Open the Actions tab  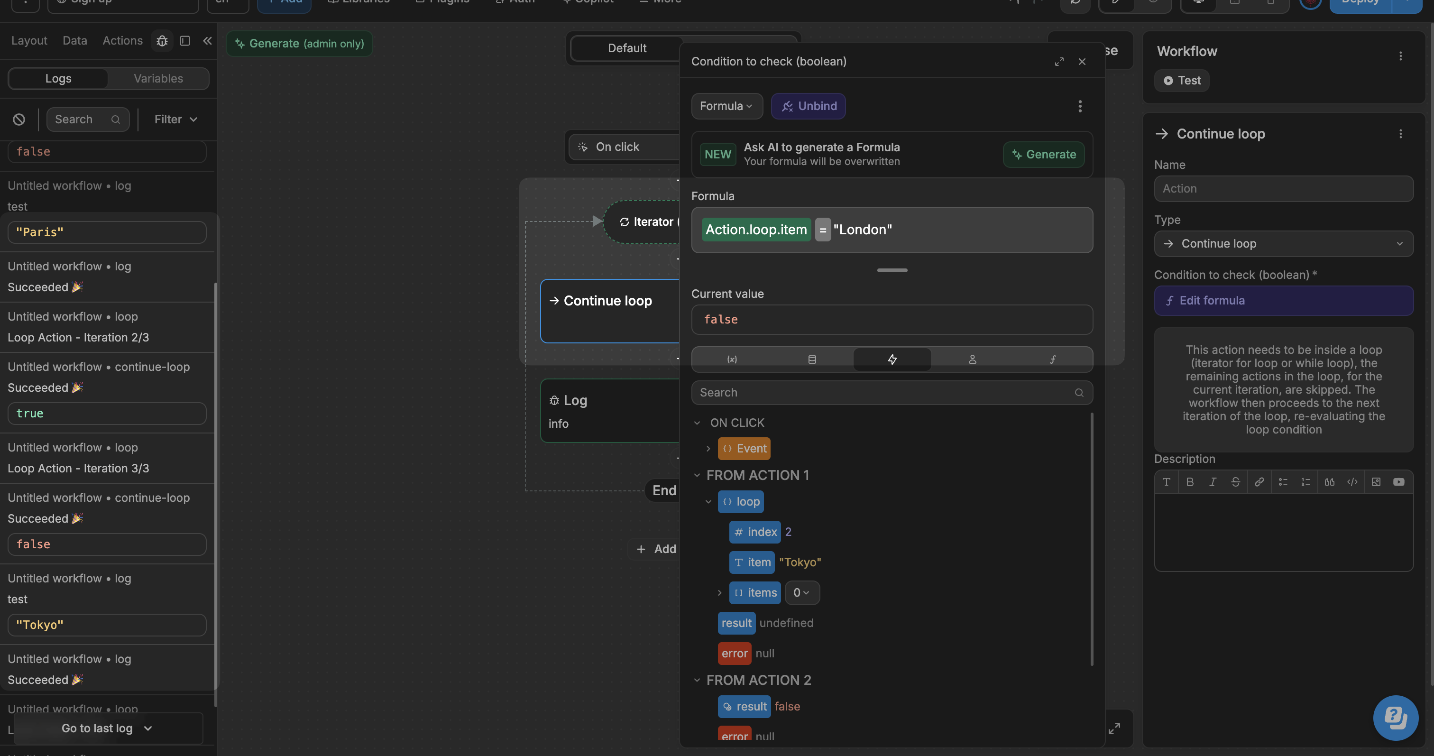[122, 41]
